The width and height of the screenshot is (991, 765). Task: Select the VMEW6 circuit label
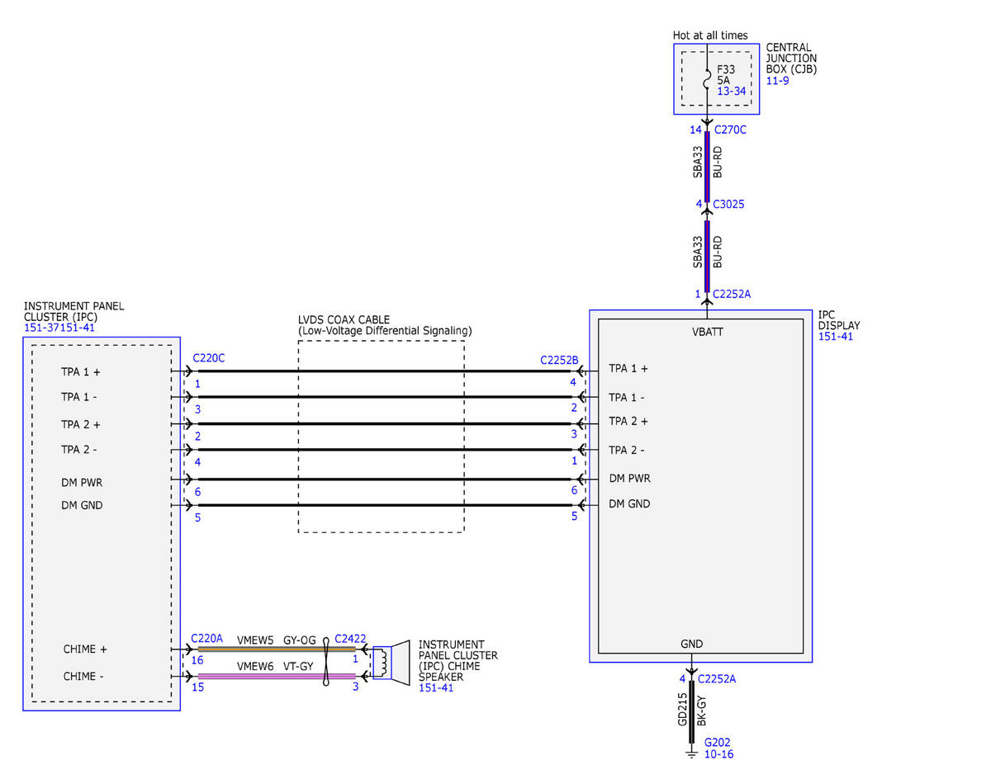255,667
